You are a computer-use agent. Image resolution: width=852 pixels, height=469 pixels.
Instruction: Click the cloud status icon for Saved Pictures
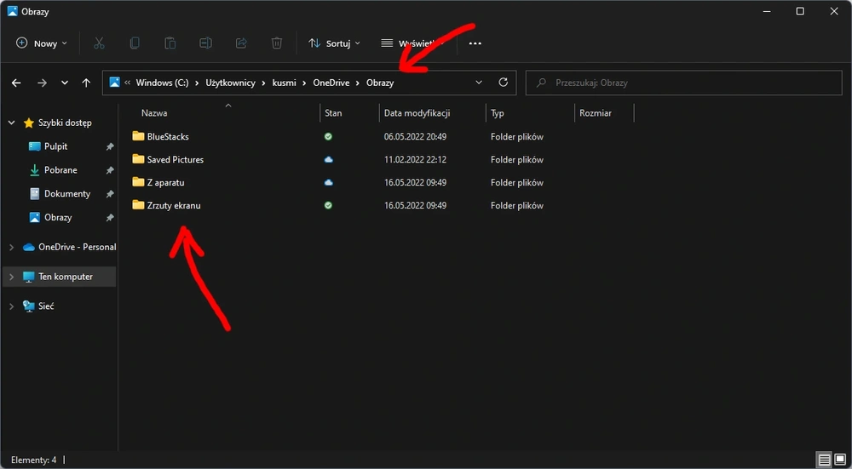pos(328,159)
